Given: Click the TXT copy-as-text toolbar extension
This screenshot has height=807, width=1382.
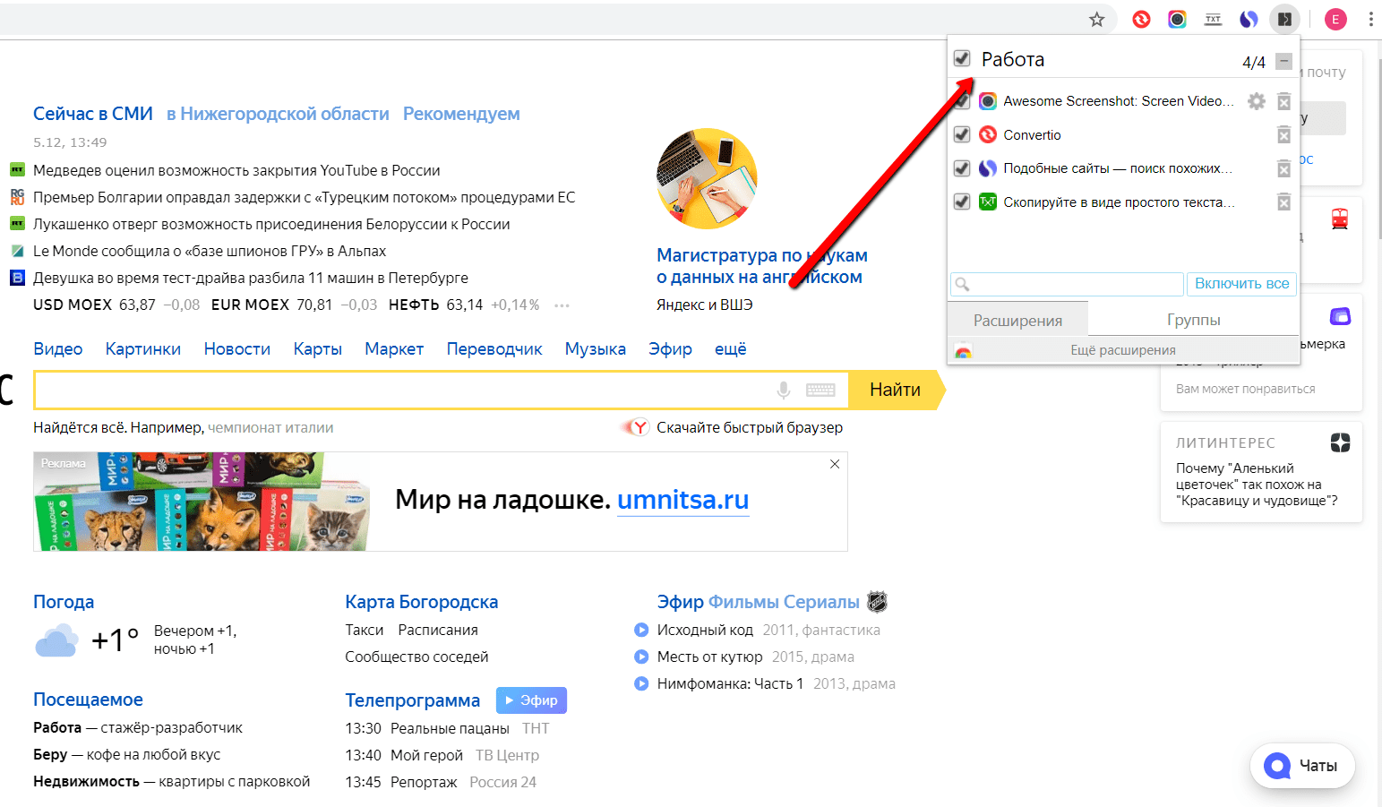Looking at the screenshot, I should click(1213, 19).
